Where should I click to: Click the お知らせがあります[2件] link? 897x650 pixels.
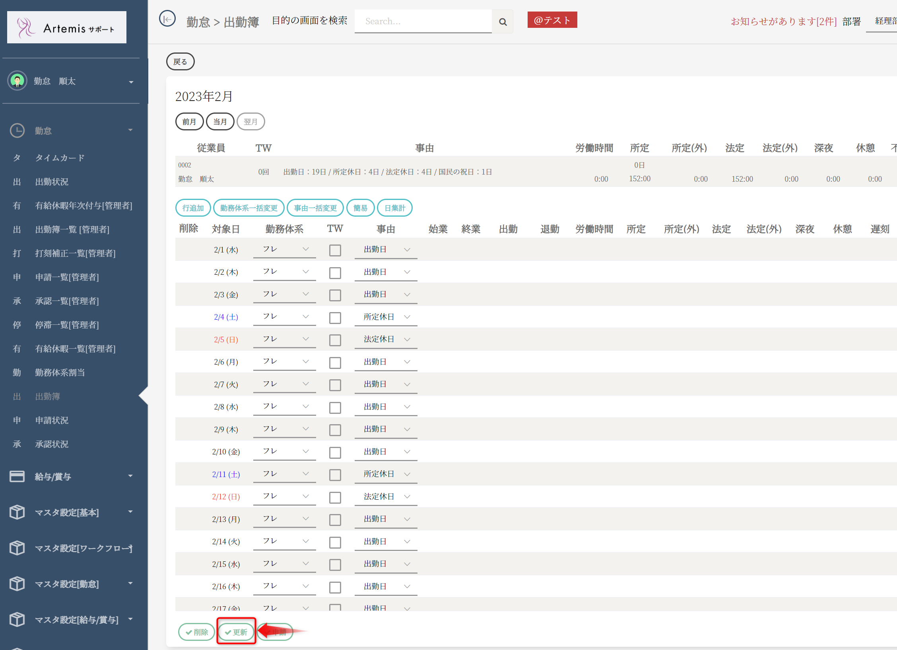pyautogui.click(x=783, y=21)
